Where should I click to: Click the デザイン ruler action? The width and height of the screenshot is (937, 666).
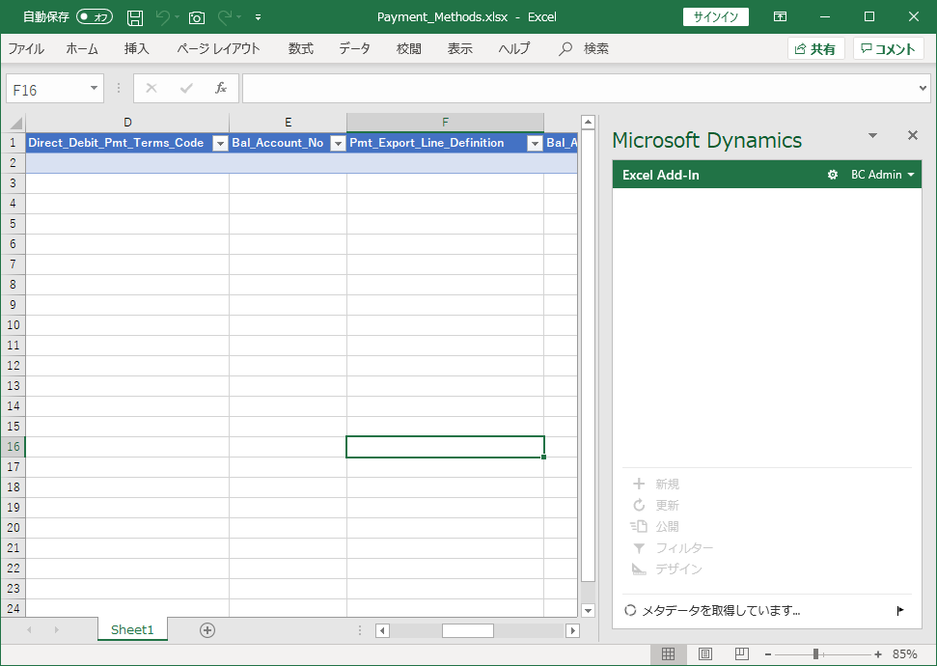[x=667, y=569]
